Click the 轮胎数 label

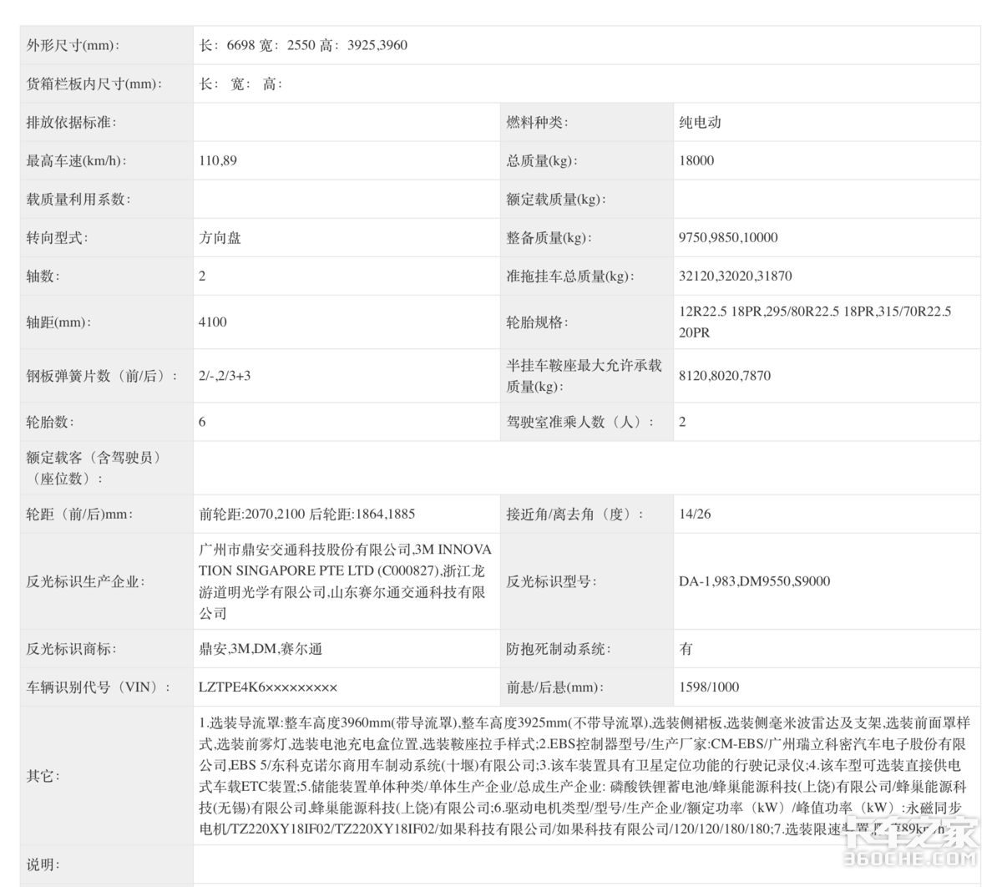[x=50, y=422]
